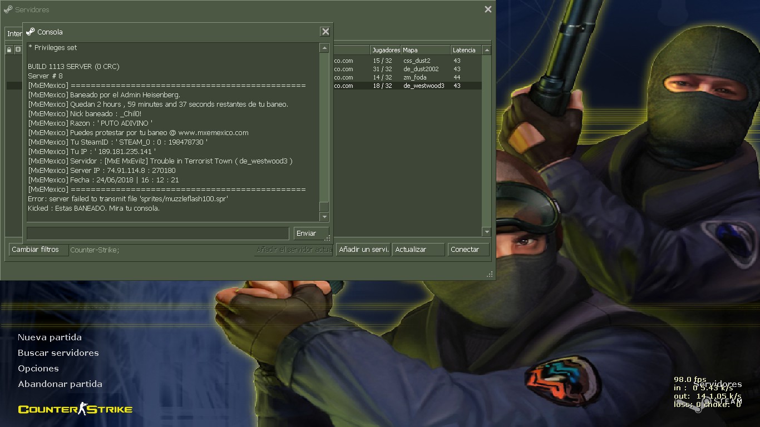The width and height of the screenshot is (760, 427).
Task: Click the 'Tu SteamID' console line
Action: [118, 142]
